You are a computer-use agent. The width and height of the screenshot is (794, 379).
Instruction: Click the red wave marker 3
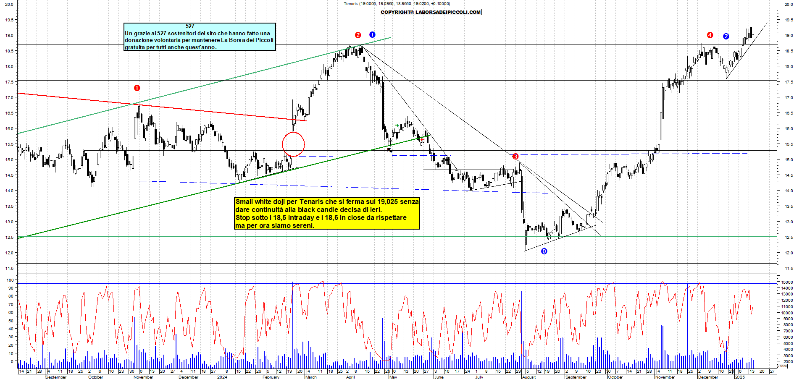point(515,157)
